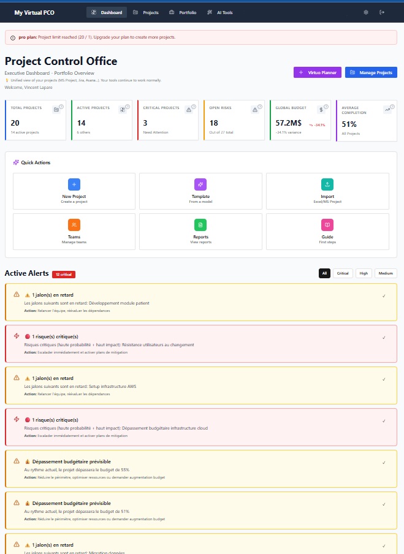Screen dimensions: 404x554
Task: Click the Reports document icon
Action: 200,225
